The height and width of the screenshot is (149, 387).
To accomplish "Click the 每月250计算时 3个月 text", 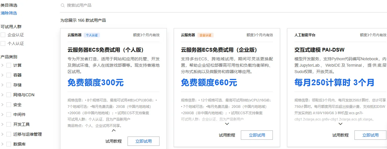I will tap(334, 83).
